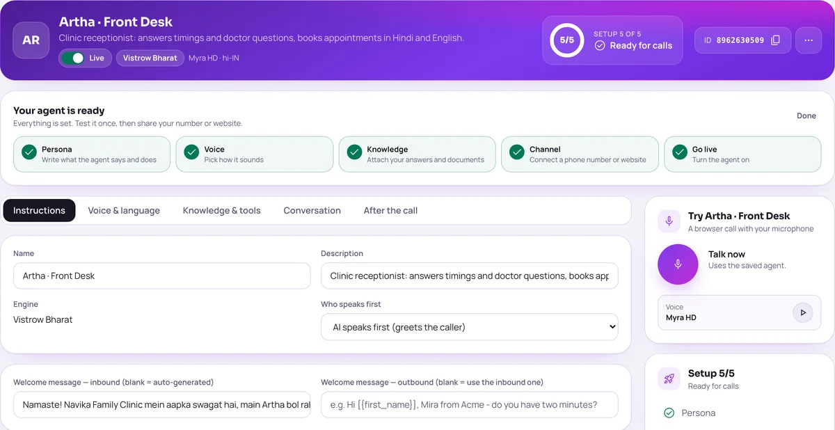Viewport: 835px width, 430px height.
Task: Click the Setup 5/5 heading
Action: (711, 374)
